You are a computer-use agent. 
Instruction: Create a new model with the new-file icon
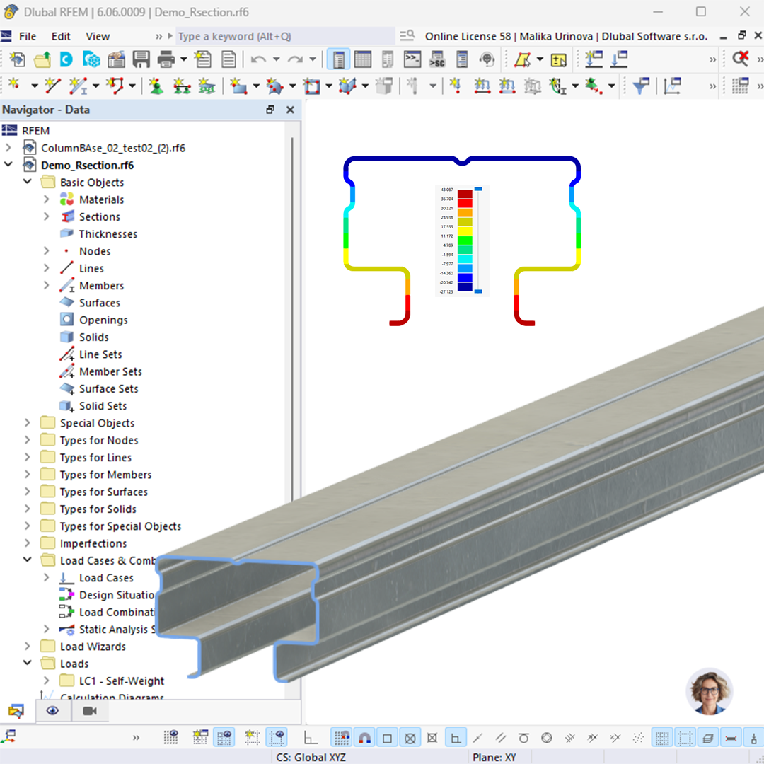(16, 59)
